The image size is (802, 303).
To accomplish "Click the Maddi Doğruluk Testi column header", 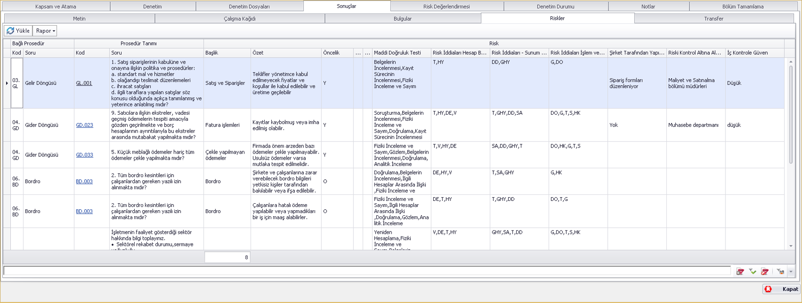I will point(401,53).
